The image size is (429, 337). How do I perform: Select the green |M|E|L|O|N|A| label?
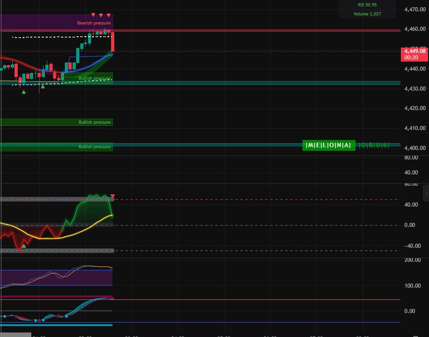pos(329,145)
